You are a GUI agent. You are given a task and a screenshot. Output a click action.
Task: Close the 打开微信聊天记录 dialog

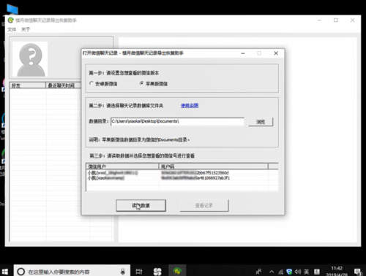pyautogui.click(x=276, y=53)
